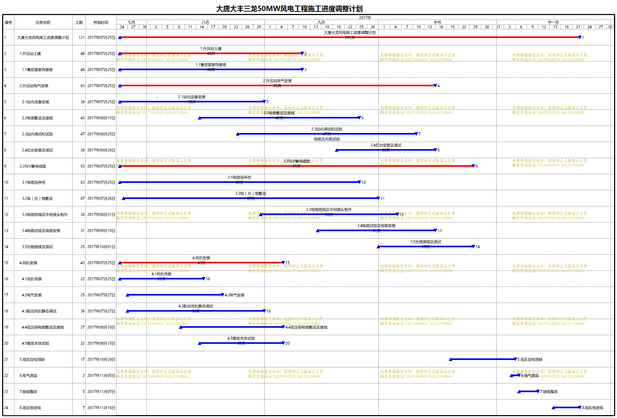617x418 pixels.
Task: Select task 3.5光缆接续及测试 in the task list
Action: (37, 247)
